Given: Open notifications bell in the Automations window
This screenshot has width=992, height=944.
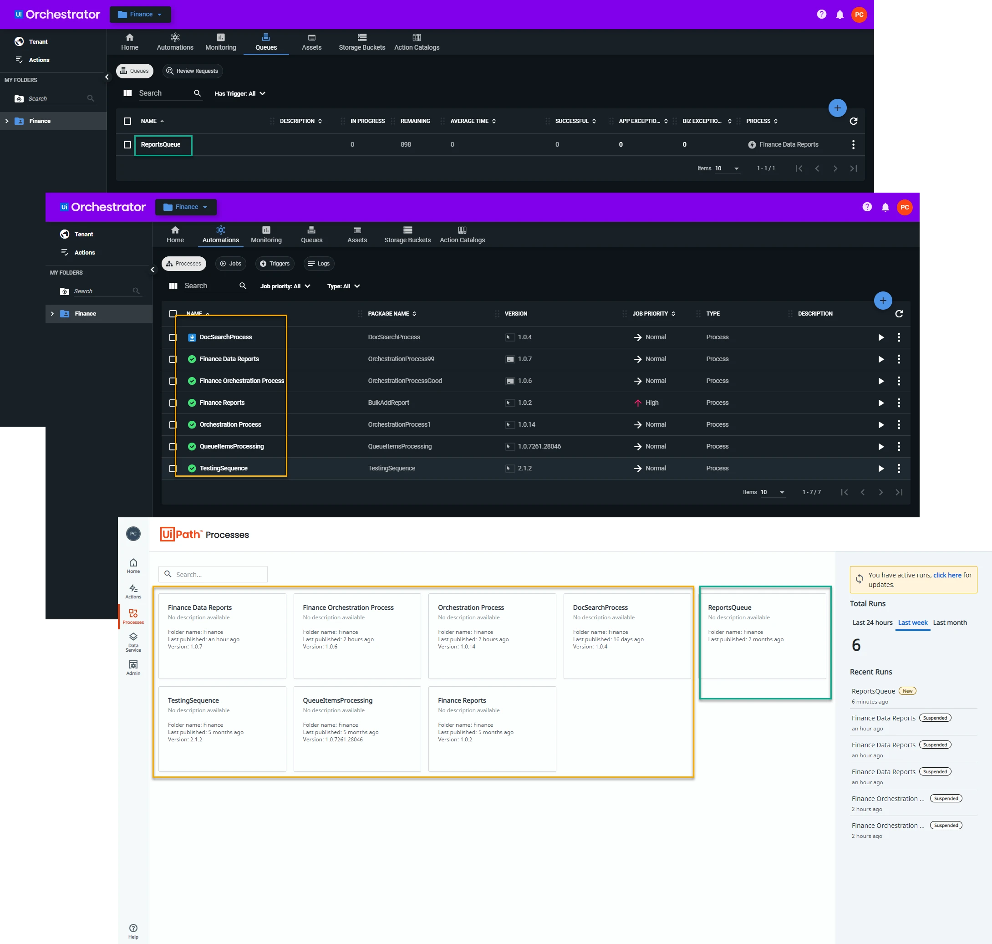Looking at the screenshot, I should pos(885,207).
